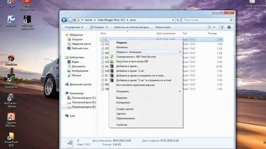
Task: Select the WoTLauncher shortcut desktop icon
Action: [11, 101]
